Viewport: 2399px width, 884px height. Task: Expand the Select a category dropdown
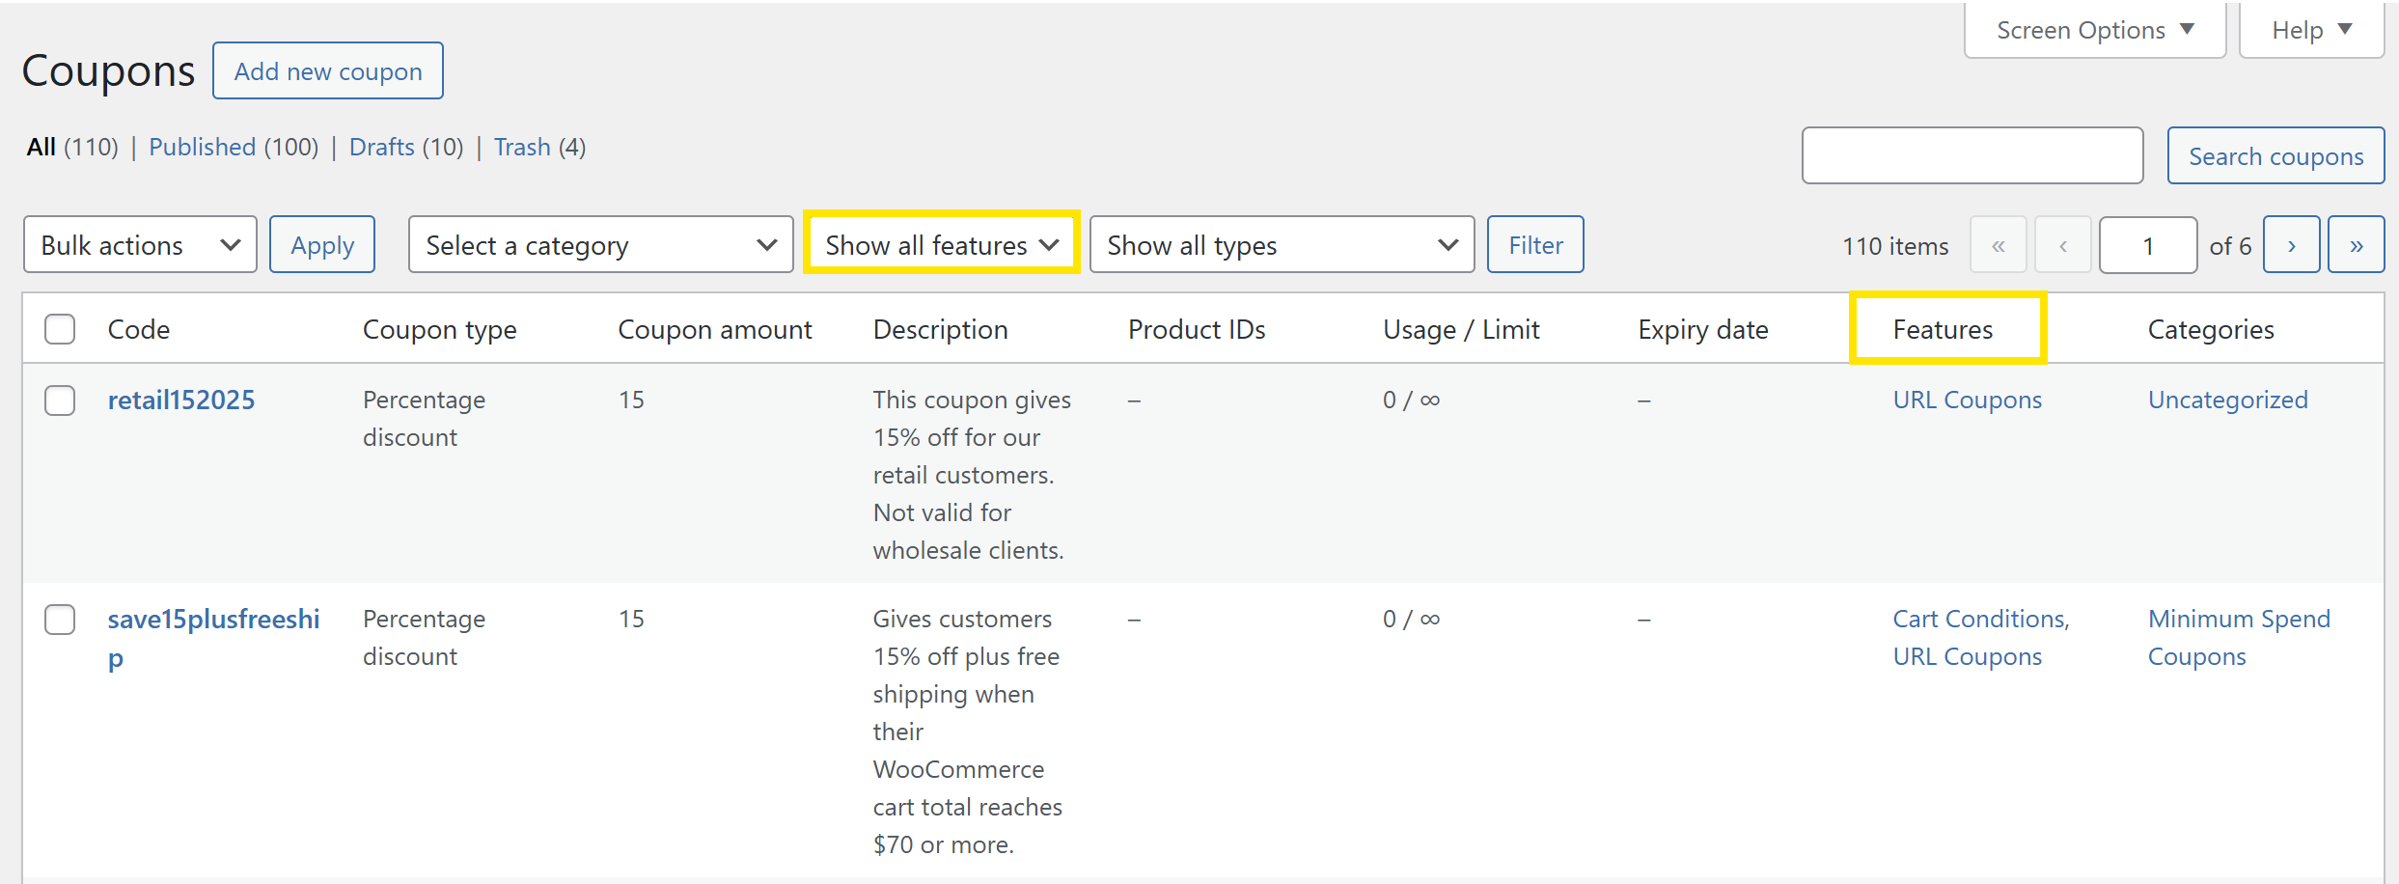pos(600,245)
